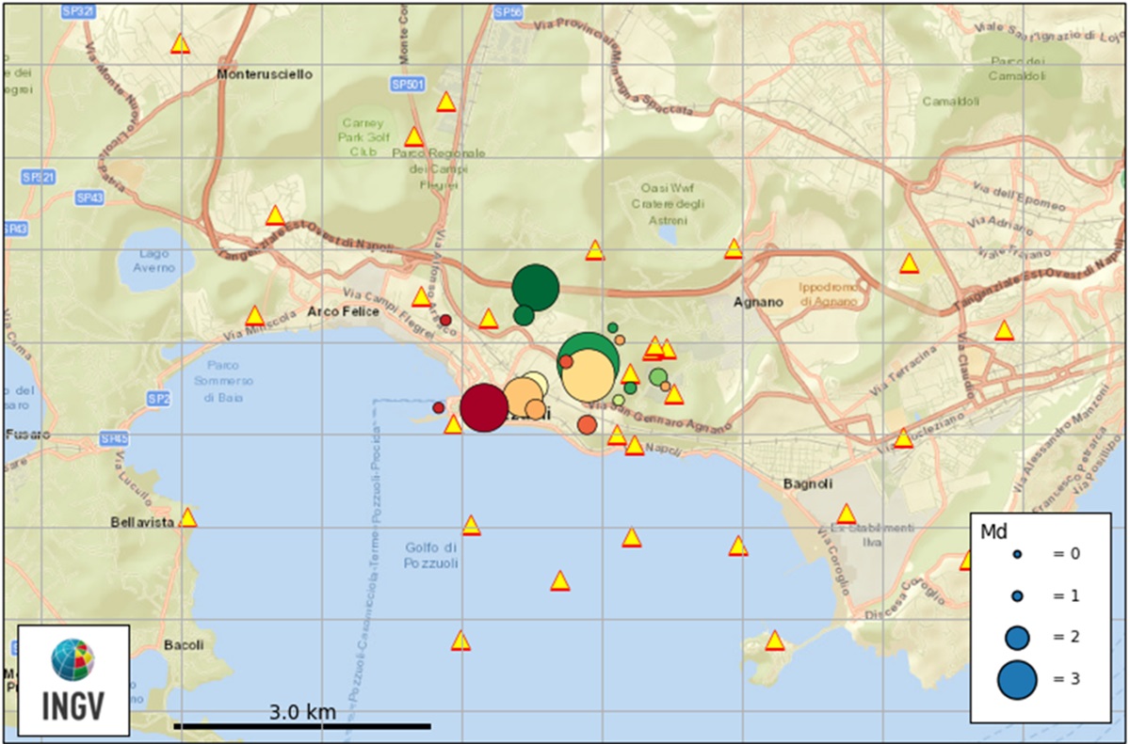Toggle the Md = 1 legend symbol
1130x744 pixels.
tap(1015, 594)
